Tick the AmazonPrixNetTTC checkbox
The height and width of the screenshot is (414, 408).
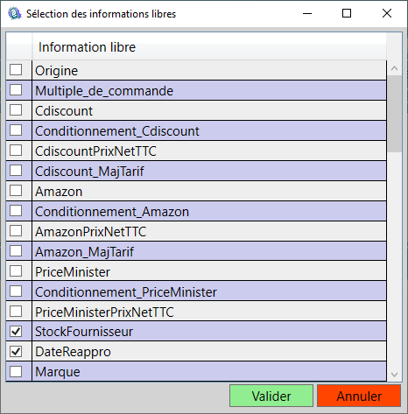pos(16,231)
